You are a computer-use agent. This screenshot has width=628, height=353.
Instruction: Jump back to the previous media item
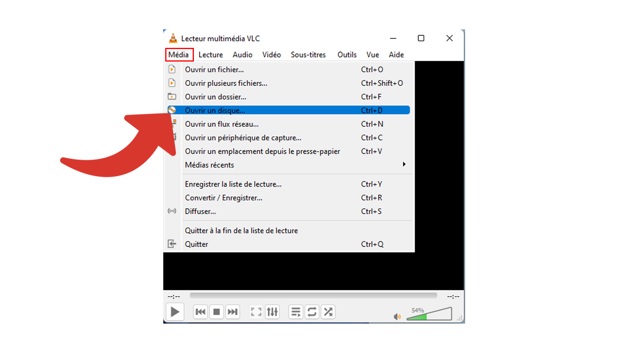[x=200, y=312]
